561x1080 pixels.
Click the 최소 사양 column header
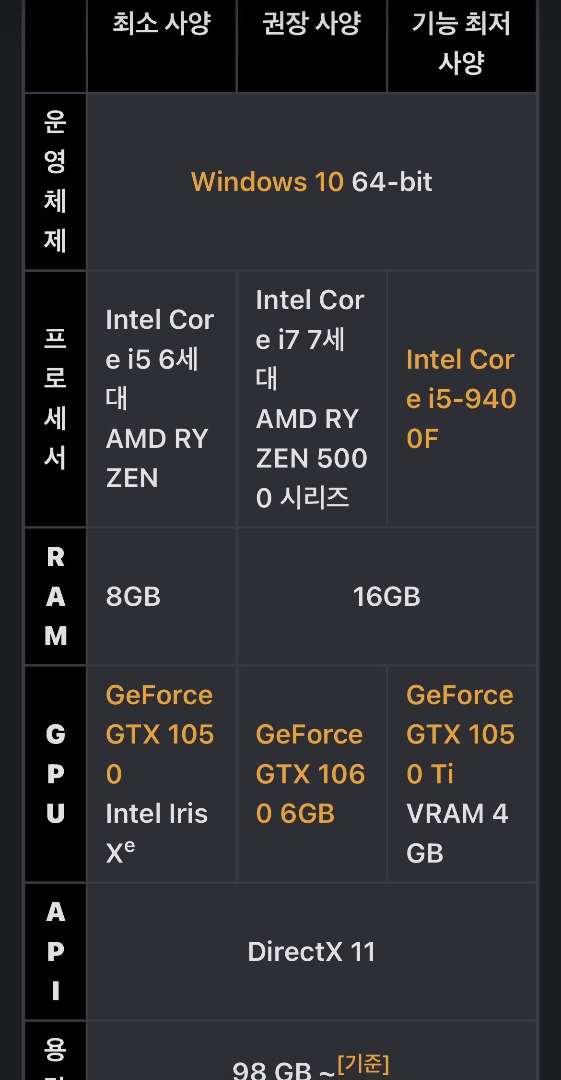click(x=162, y=24)
